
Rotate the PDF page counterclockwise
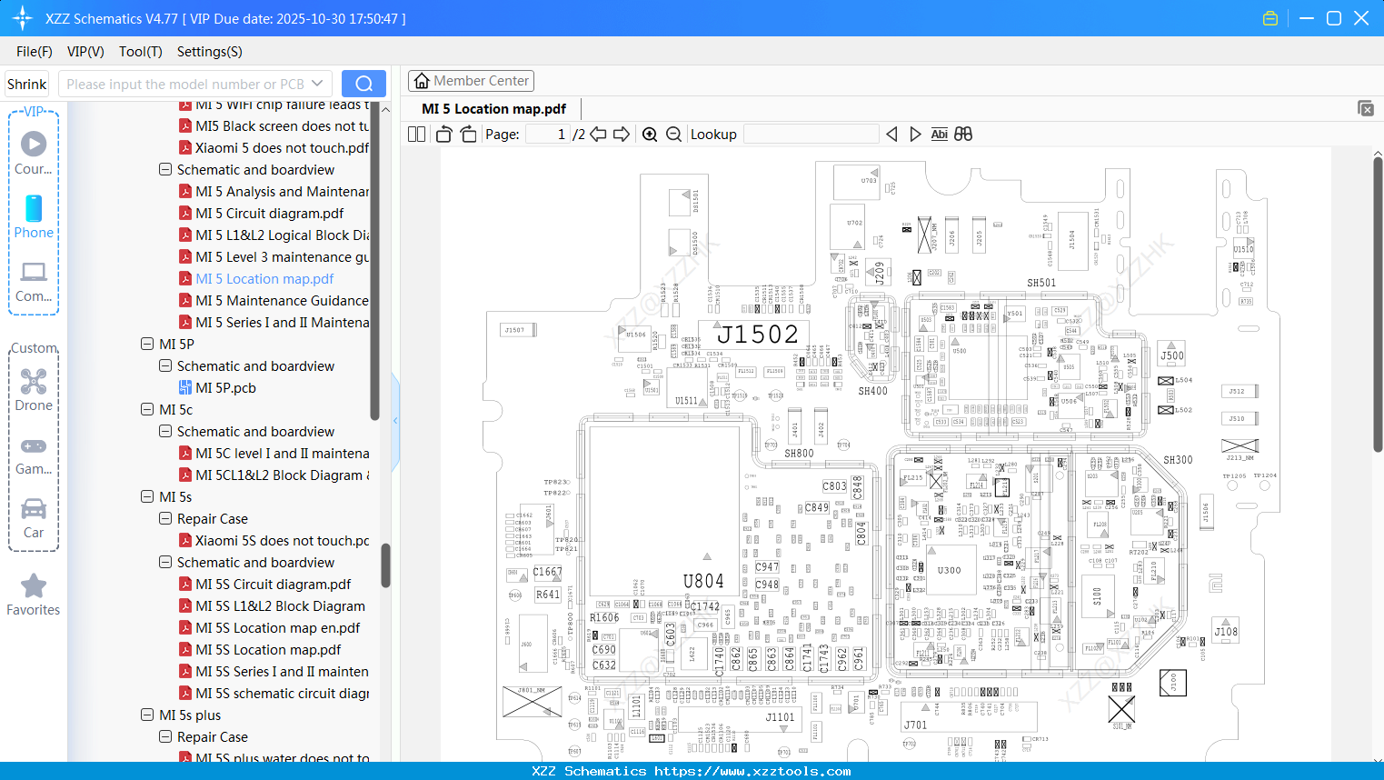click(443, 134)
